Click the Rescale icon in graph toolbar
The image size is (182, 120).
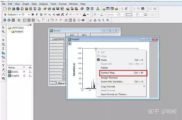click(x=19, y=20)
